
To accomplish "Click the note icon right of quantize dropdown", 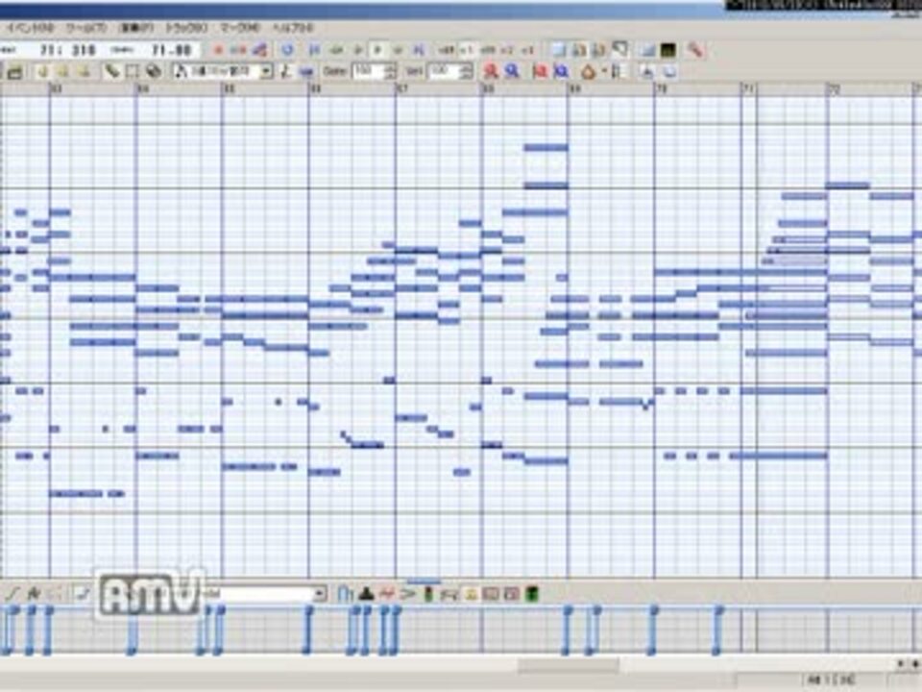I will coord(286,72).
